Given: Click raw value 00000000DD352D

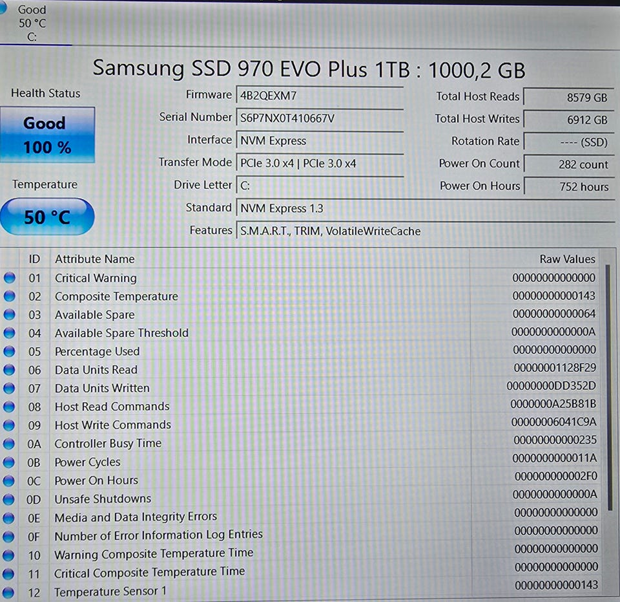Looking at the screenshot, I should tap(551, 386).
